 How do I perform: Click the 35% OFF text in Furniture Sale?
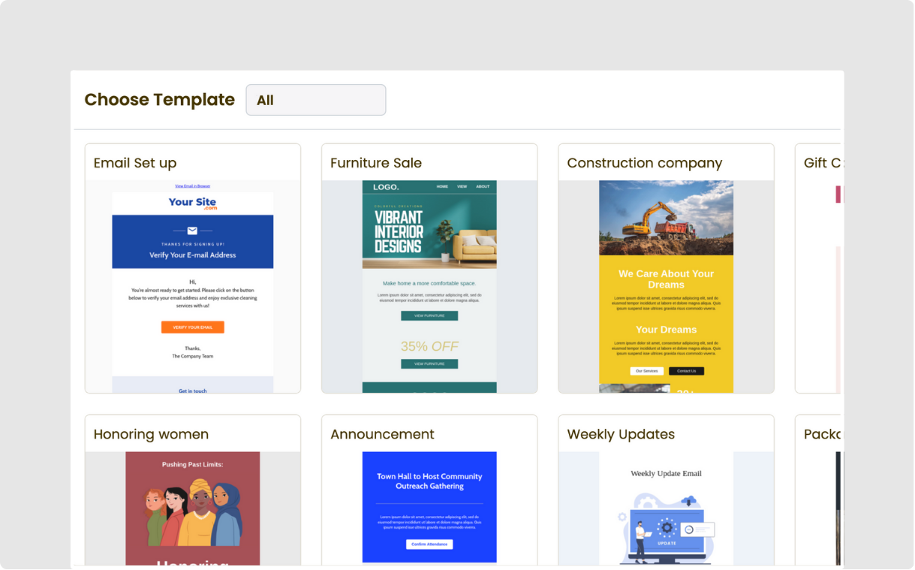(x=429, y=346)
